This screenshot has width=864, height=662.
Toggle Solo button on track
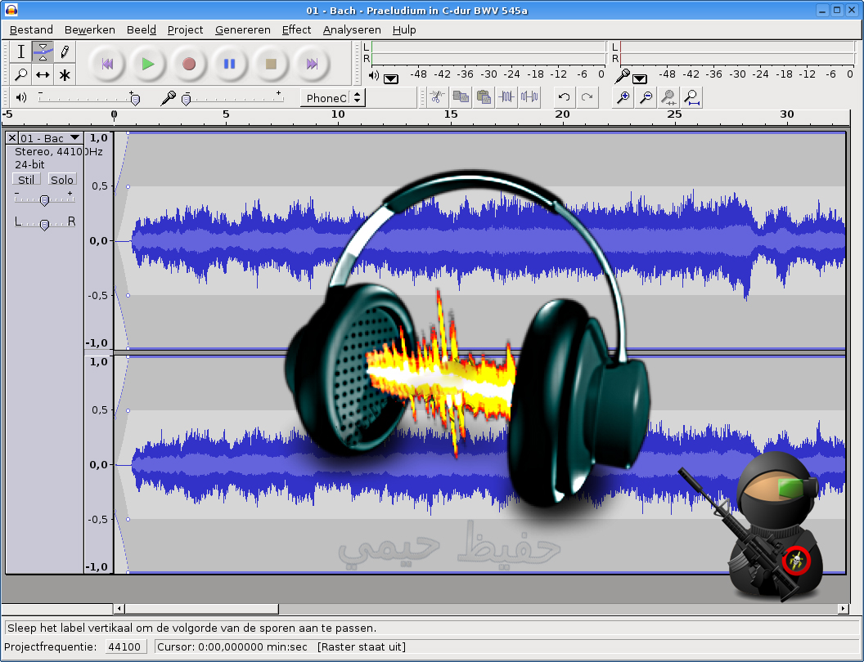coord(61,180)
